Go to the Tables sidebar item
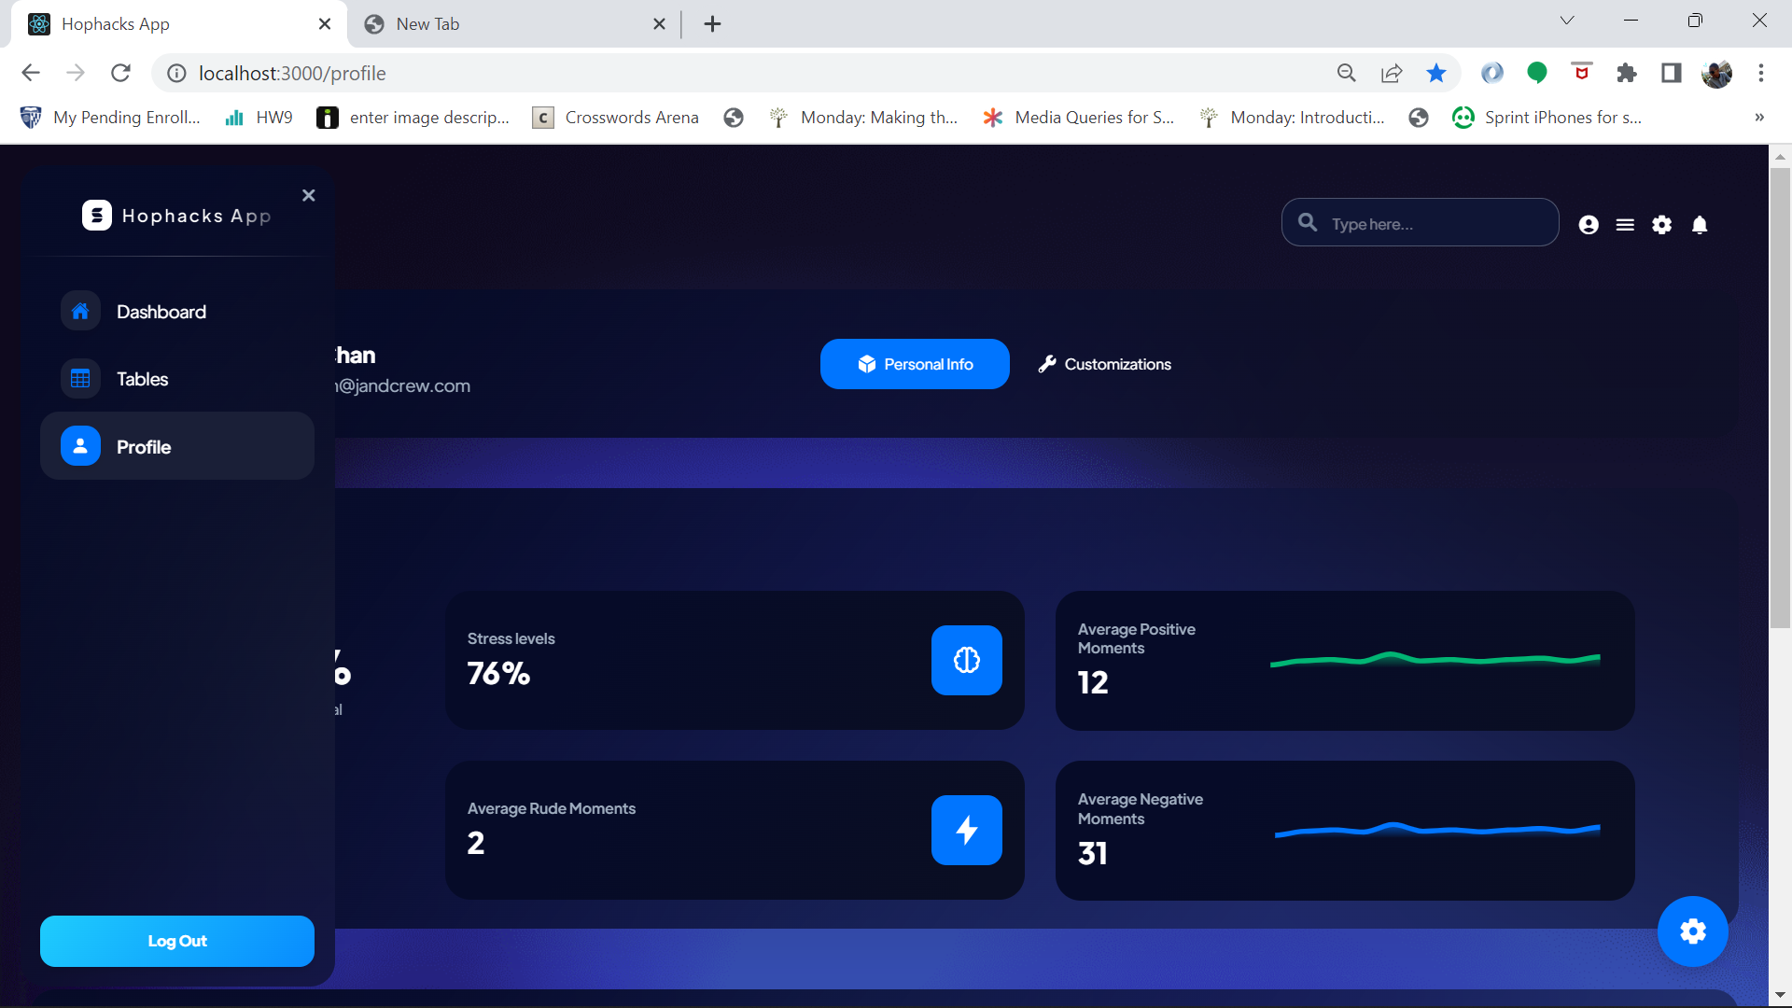This screenshot has width=1792, height=1008. [x=142, y=379]
